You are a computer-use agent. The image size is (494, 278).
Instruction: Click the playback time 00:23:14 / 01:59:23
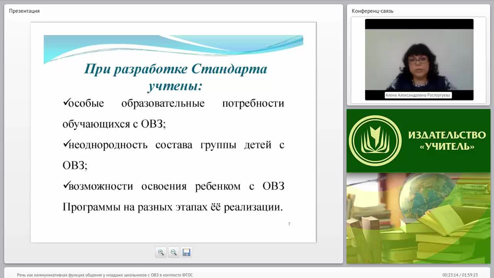pyautogui.click(x=460, y=275)
